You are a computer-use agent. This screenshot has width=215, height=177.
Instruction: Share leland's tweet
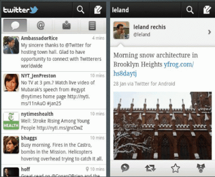201,168
